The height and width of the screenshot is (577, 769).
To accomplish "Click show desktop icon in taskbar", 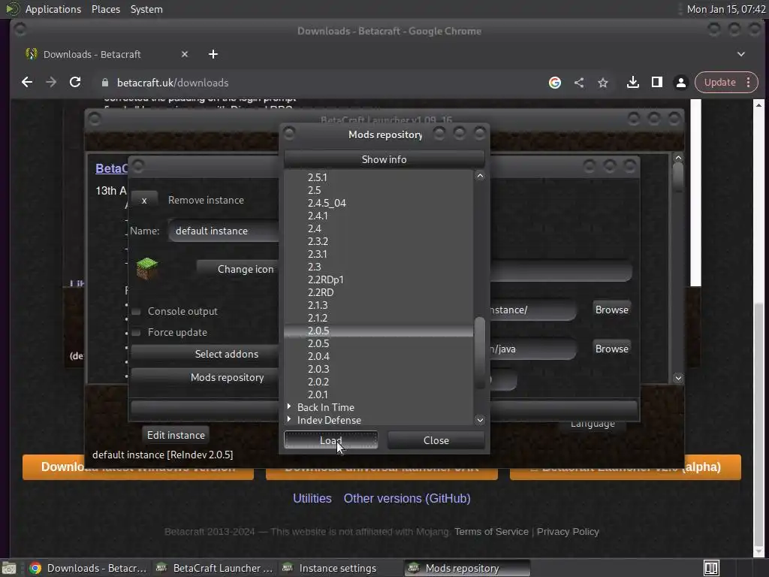I will tap(9, 568).
